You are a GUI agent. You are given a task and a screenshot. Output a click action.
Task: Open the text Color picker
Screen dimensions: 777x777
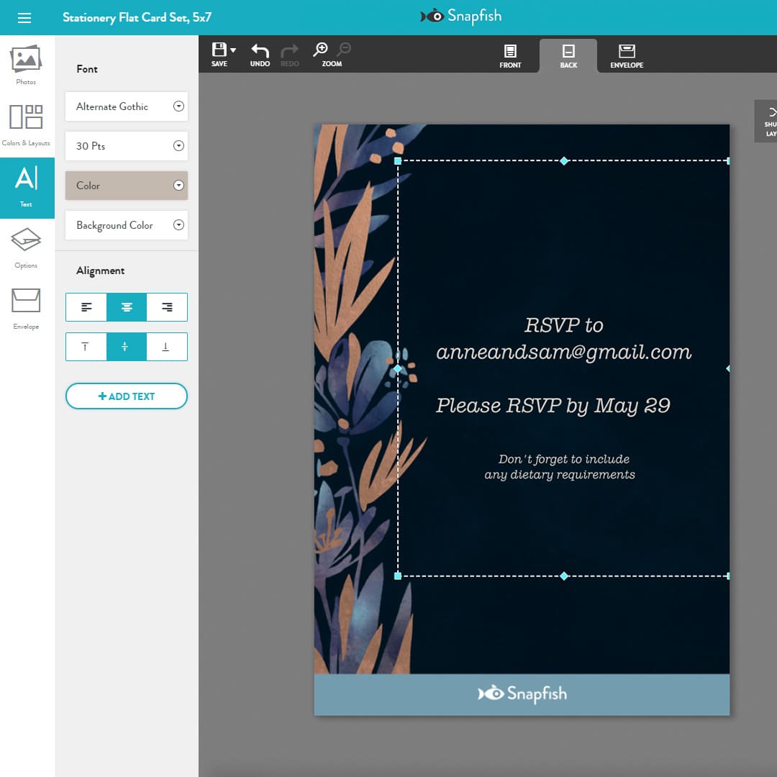[126, 186]
